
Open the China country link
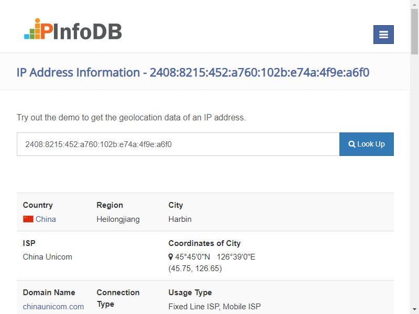[46, 219]
